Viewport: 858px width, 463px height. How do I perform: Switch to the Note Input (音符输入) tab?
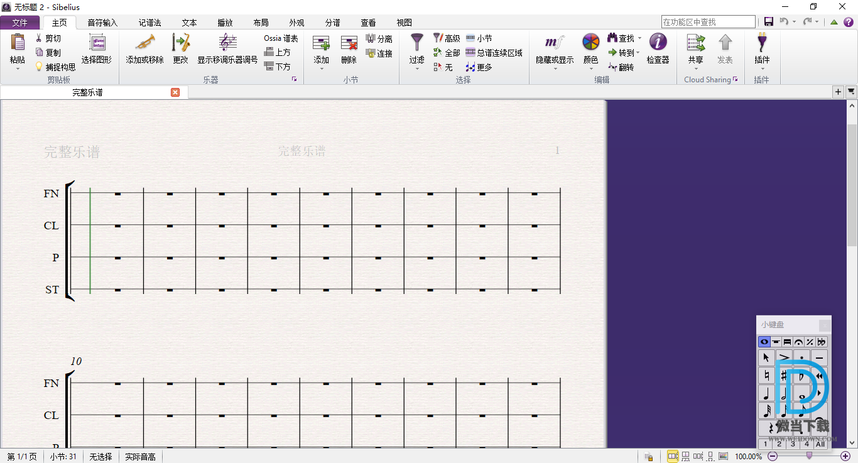point(102,23)
